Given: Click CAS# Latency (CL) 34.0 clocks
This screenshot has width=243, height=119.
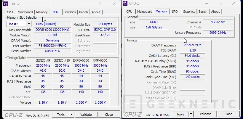Looking at the screenshot, I should click(192, 56).
